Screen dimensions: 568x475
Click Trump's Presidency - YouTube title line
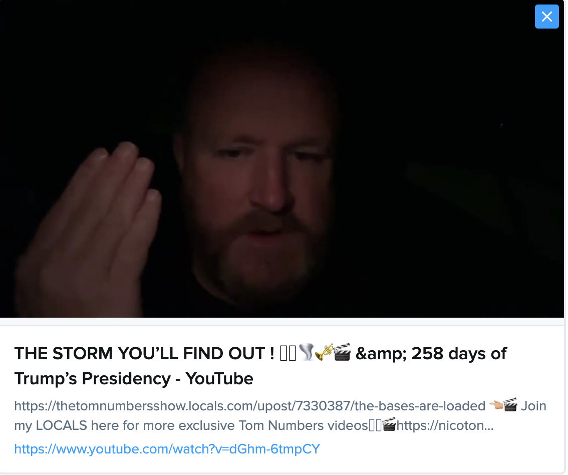pos(134,379)
